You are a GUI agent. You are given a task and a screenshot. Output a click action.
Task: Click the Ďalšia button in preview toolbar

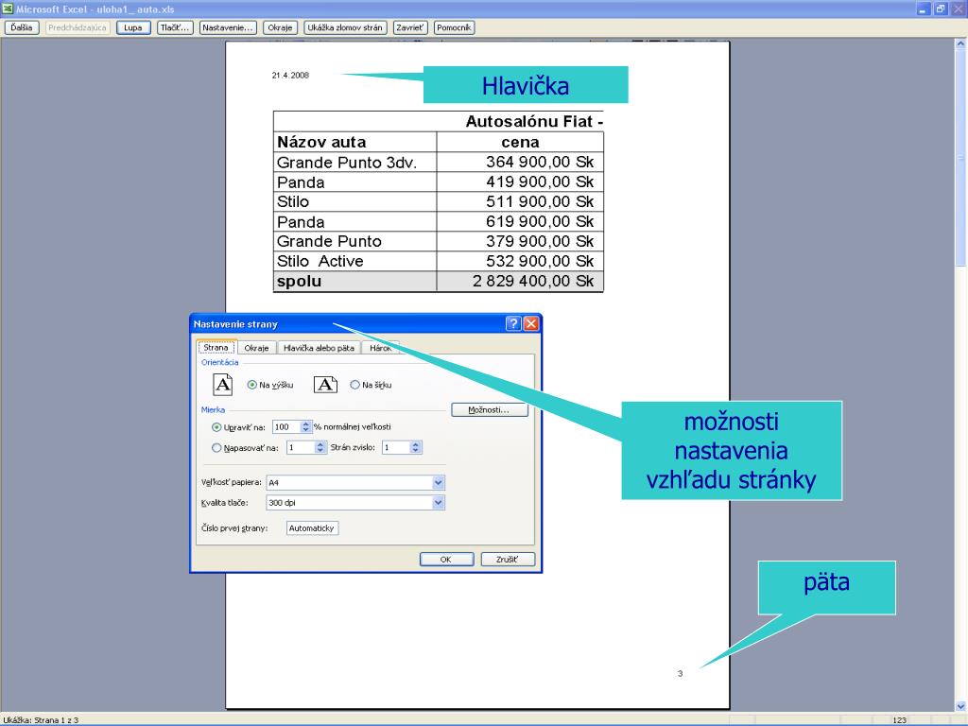click(22, 27)
